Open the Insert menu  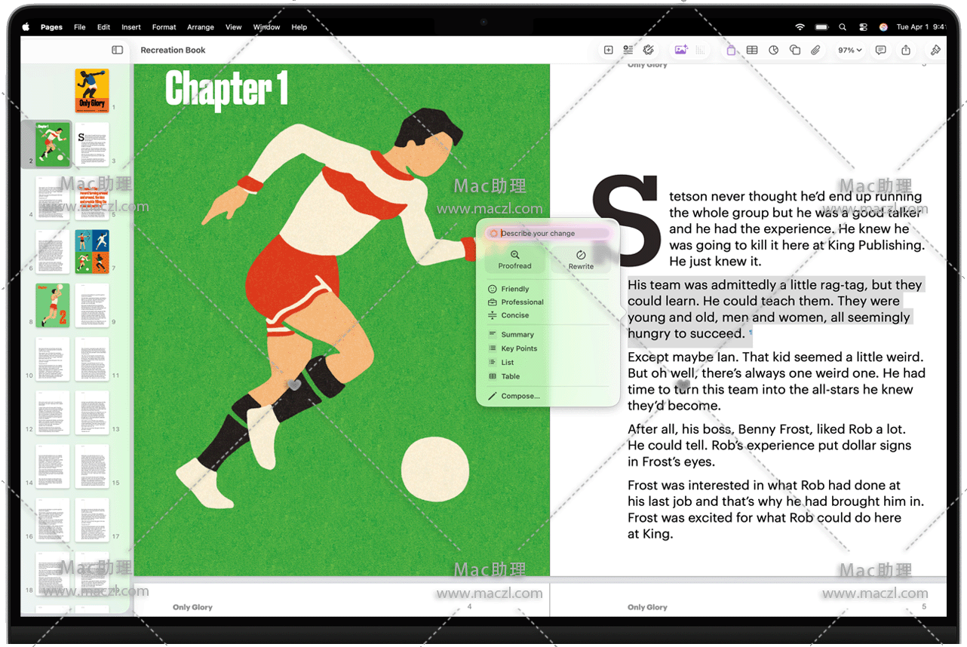pyautogui.click(x=131, y=27)
